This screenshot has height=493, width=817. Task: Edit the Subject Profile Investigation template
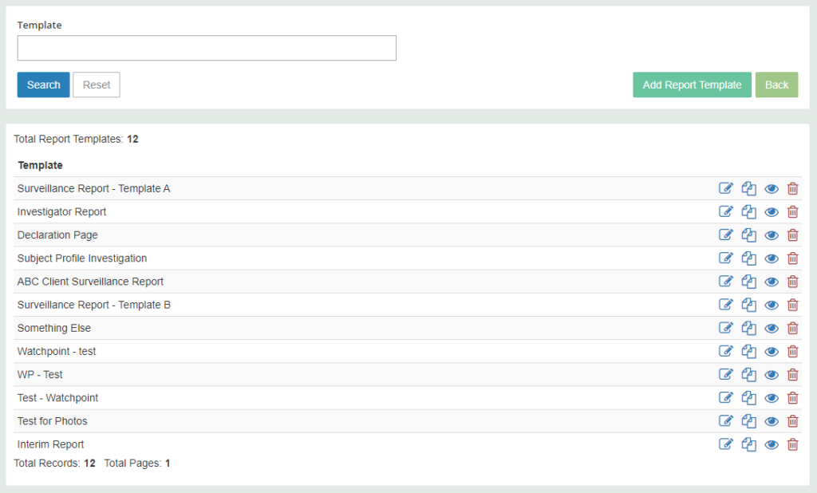(726, 258)
